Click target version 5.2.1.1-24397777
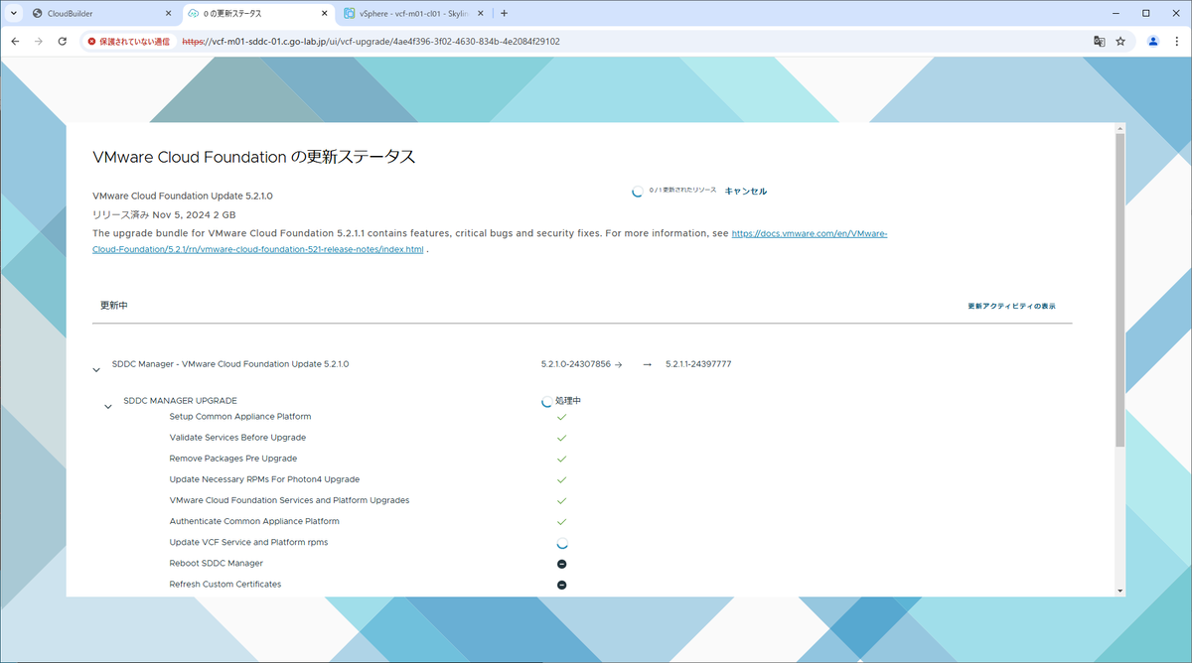Screen dimensions: 1192x663 pyautogui.click(x=698, y=364)
